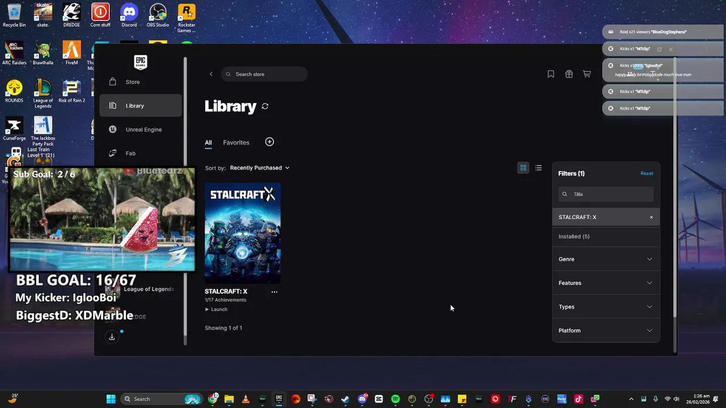Open the Windows Start button
This screenshot has height=408, width=726.
pos(111,399)
